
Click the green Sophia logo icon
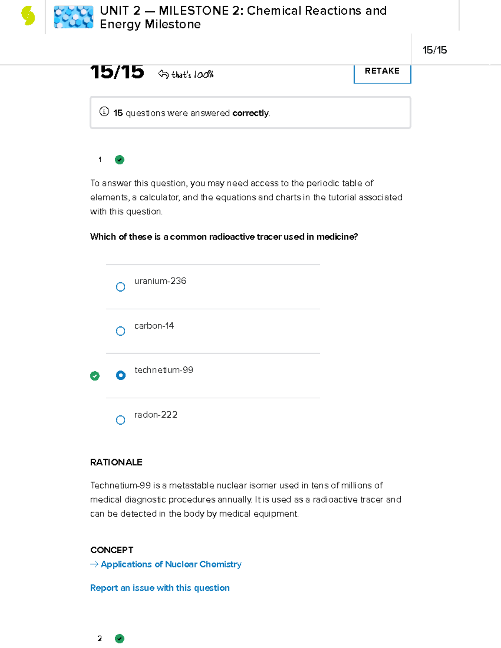coord(28,16)
